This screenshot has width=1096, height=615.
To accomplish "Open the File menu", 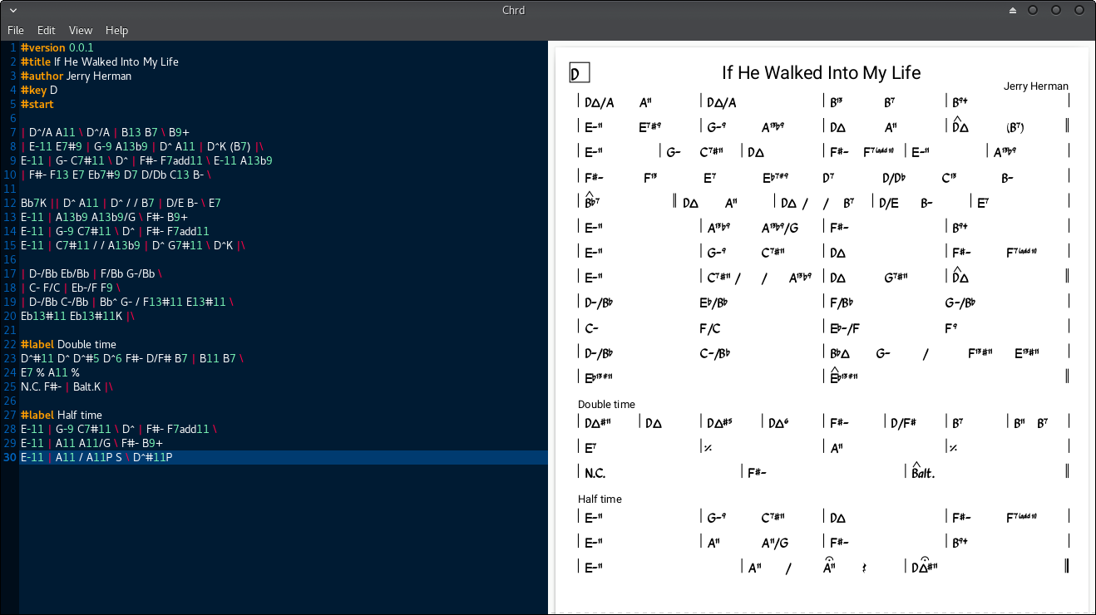I will [x=16, y=30].
